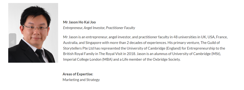Click the text Imperial College London (MBA)
Screen dimensions: 244x90
point(88,59)
